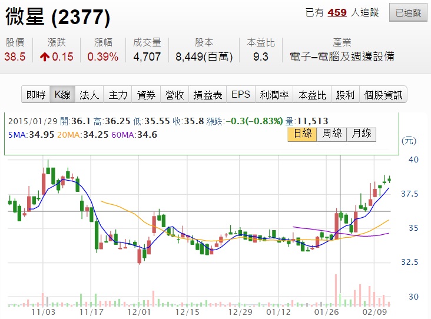
Task: Click the 本益比 value 9.3
Action: click(x=261, y=57)
